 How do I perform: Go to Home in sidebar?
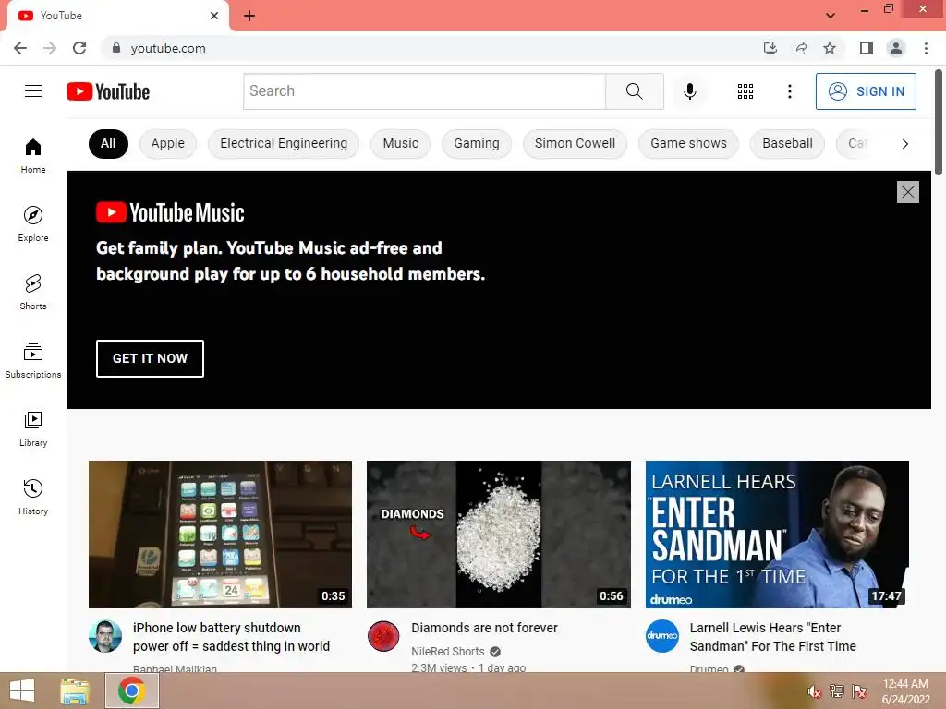(x=33, y=155)
